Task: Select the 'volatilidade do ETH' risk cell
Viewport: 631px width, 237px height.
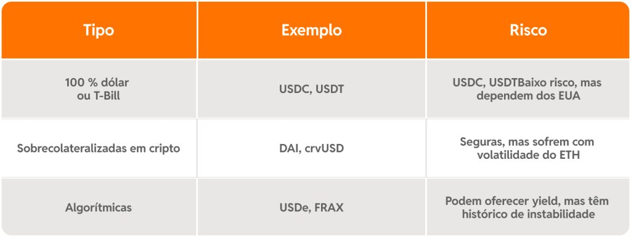Action: (528, 148)
